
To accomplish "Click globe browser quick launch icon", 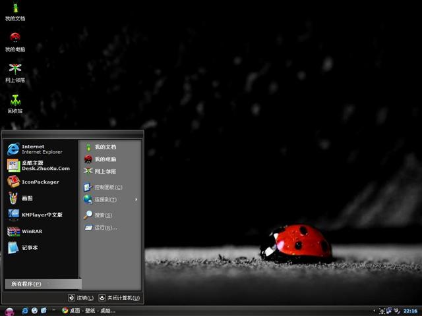I will pyautogui.click(x=34, y=311).
